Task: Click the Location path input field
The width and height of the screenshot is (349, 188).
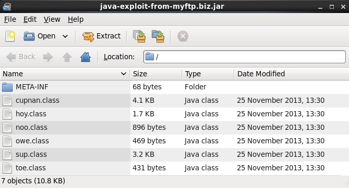Action: pyautogui.click(x=244, y=57)
